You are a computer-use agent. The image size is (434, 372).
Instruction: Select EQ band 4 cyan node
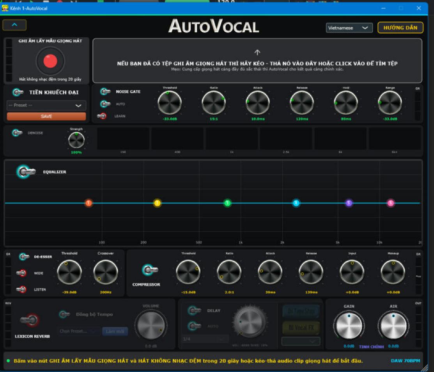tap(296, 203)
